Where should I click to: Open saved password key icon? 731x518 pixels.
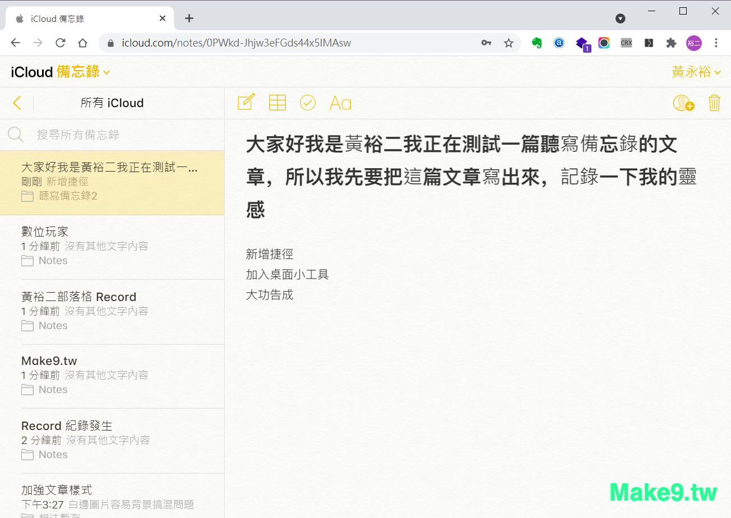[486, 43]
